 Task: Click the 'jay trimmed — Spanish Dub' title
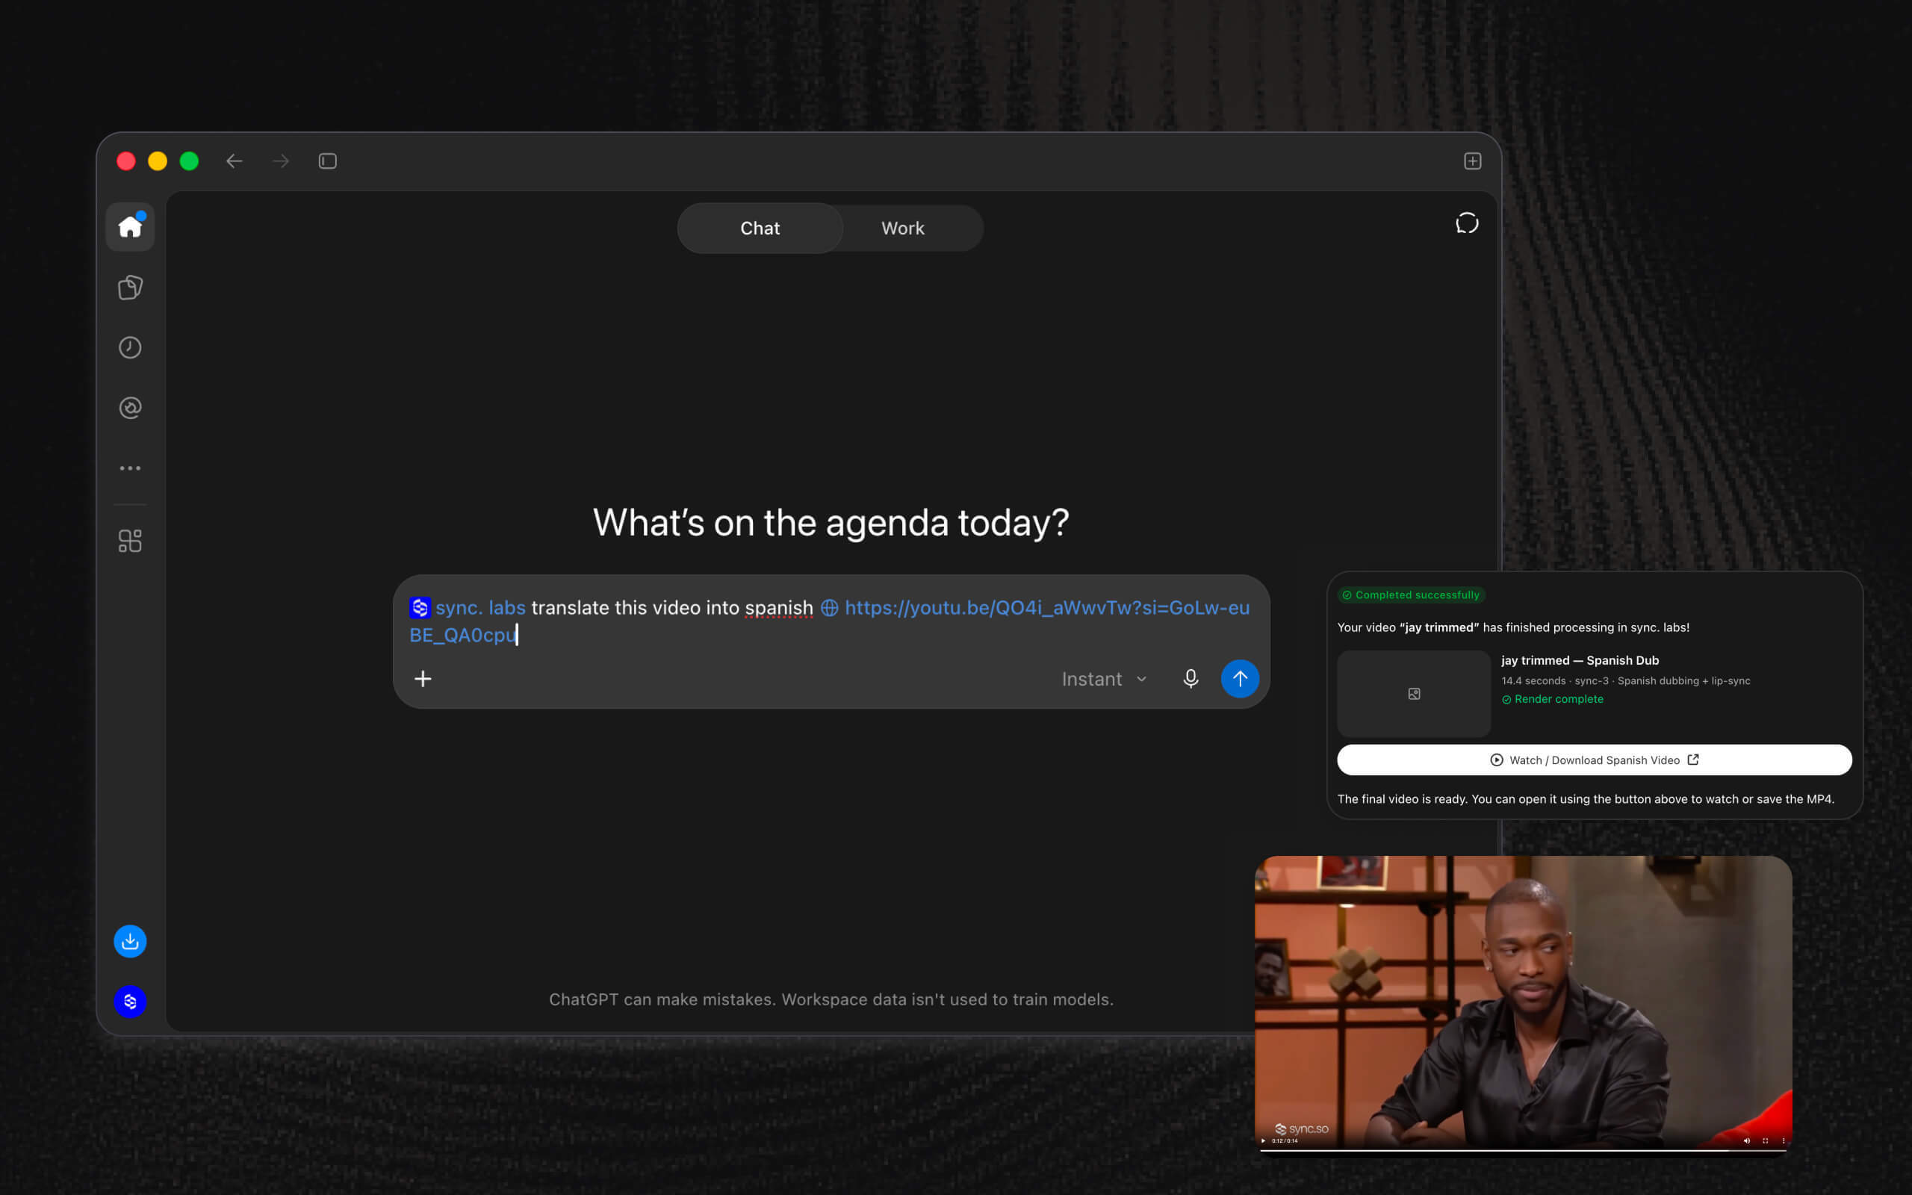pos(1580,661)
